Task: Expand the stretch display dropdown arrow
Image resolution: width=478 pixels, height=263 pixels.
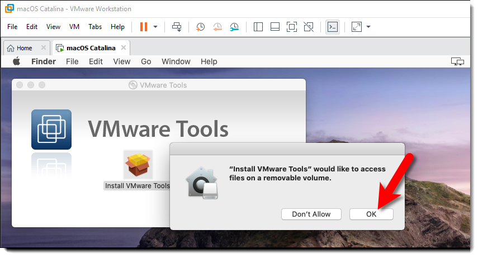Action: [368, 27]
